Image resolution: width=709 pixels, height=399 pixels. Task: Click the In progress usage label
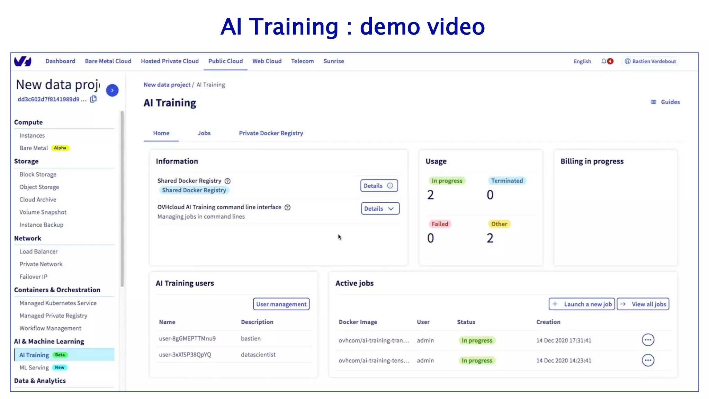447,181
